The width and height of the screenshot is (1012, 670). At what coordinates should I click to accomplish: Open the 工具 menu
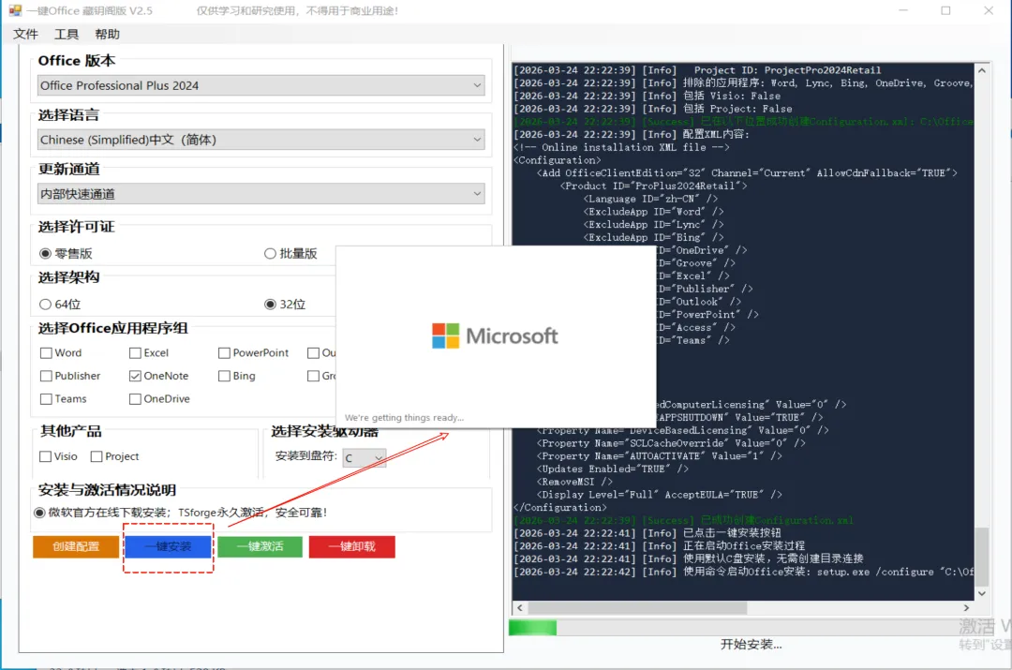click(67, 35)
